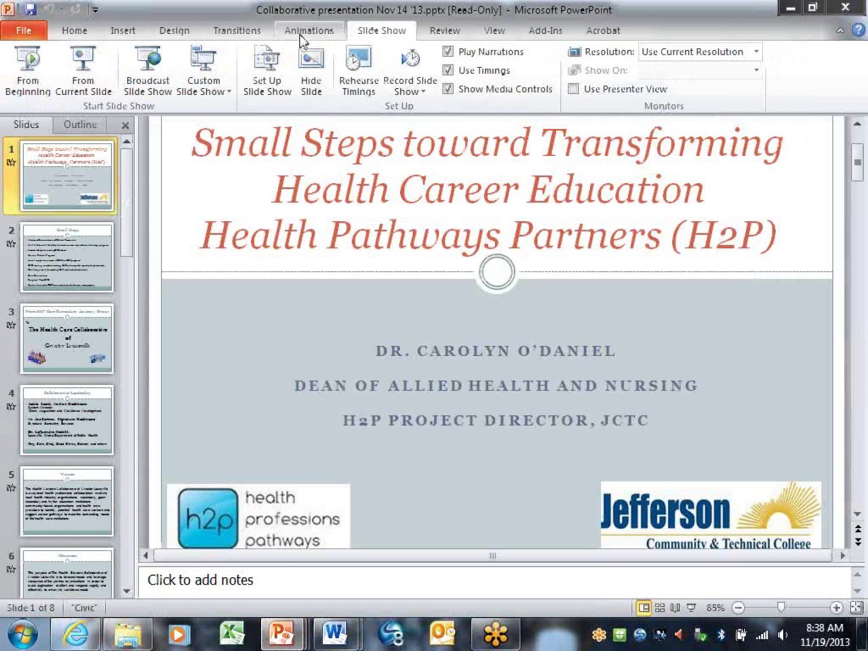Select slide 3 thumbnail

[x=67, y=338]
